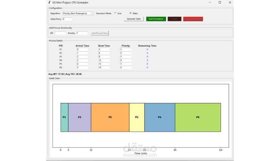
Task: Click P4 Priority field
Action: (126, 60)
